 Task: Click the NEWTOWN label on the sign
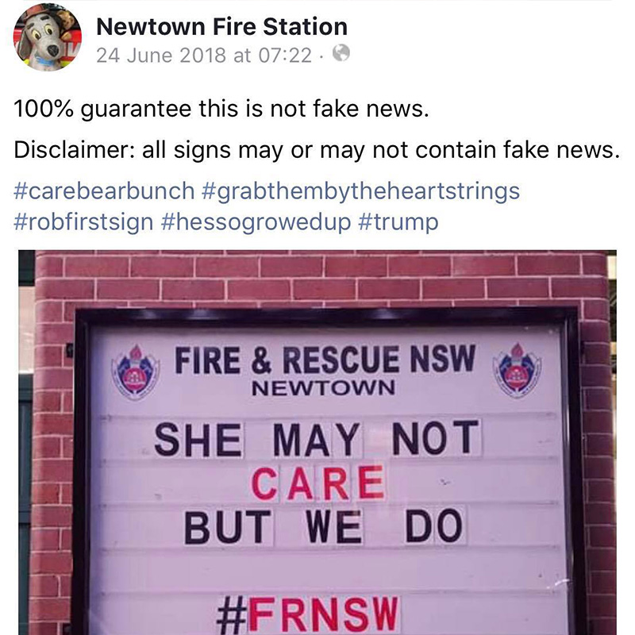click(x=323, y=388)
